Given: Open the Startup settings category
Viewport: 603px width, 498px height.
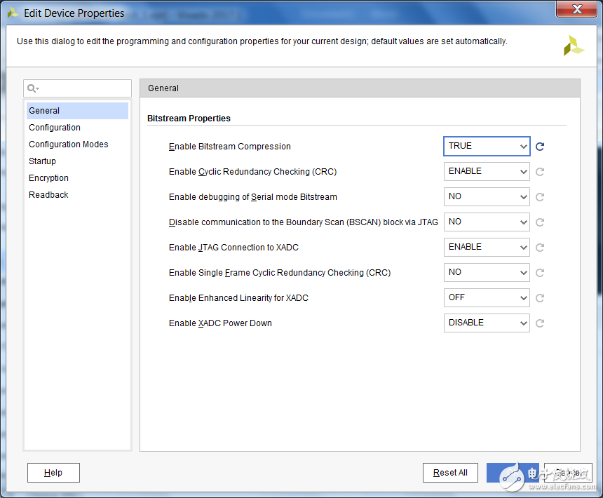Looking at the screenshot, I should click(x=42, y=161).
